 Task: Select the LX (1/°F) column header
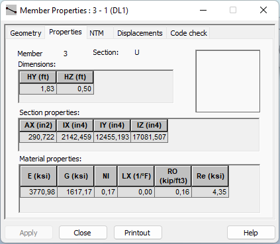tap(136, 176)
